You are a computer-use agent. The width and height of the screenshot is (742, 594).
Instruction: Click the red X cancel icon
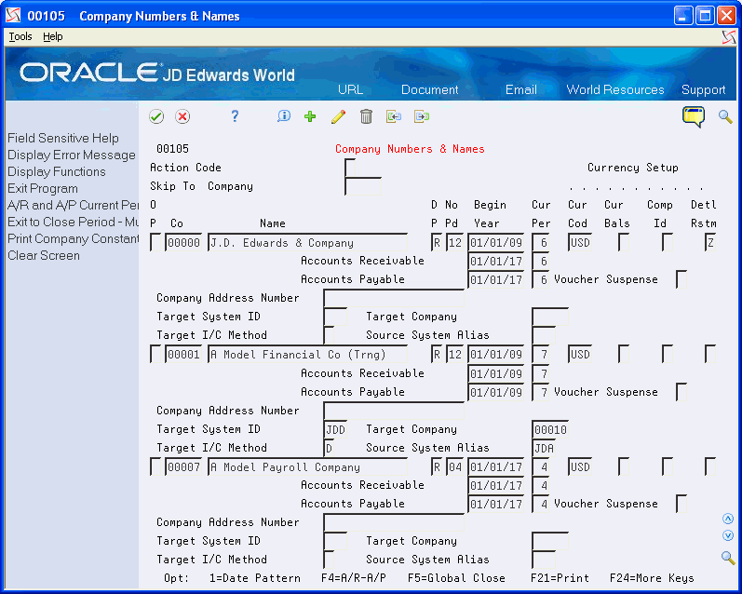pyautogui.click(x=182, y=116)
